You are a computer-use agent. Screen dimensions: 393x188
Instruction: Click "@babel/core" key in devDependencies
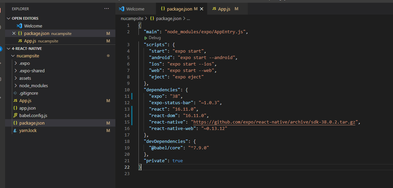[x=166, y=148]
